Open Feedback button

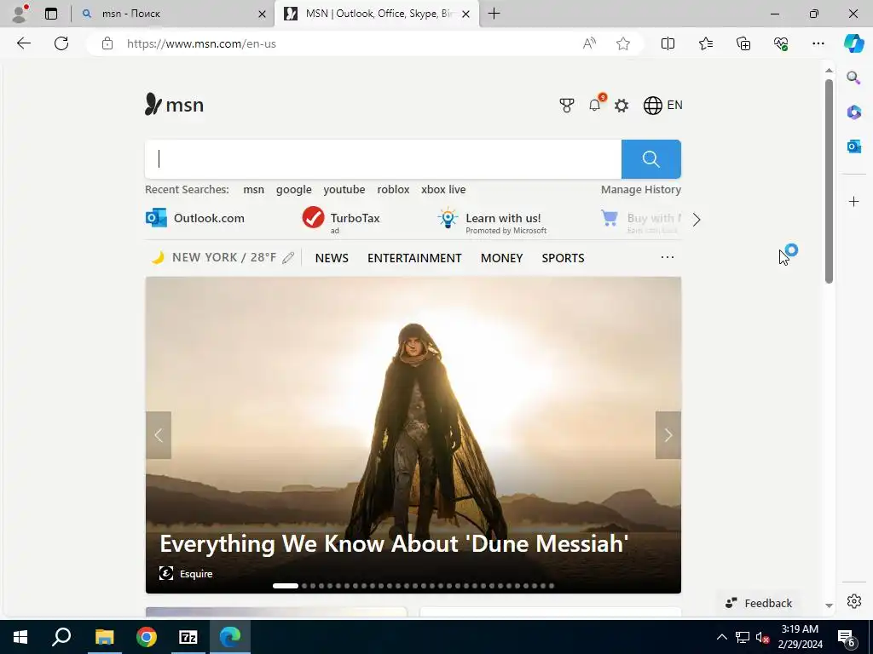758,603
